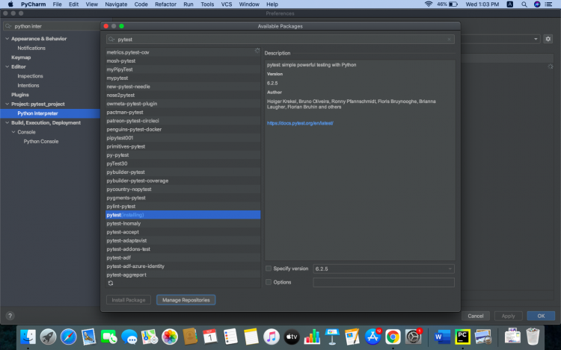Open Finder from the dock
Viewport: 561px width, 350px height.
point(28,337)
